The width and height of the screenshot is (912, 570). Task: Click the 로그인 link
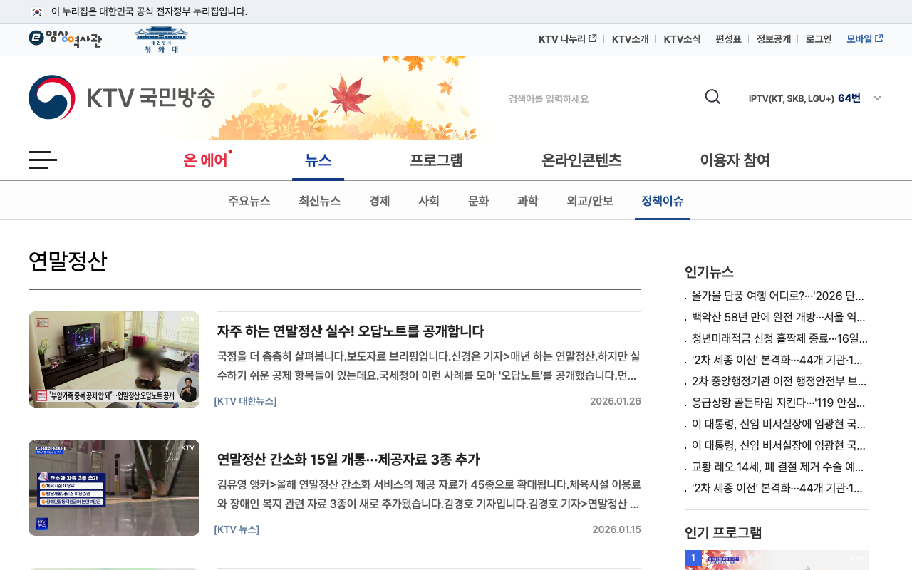[819, 39]
